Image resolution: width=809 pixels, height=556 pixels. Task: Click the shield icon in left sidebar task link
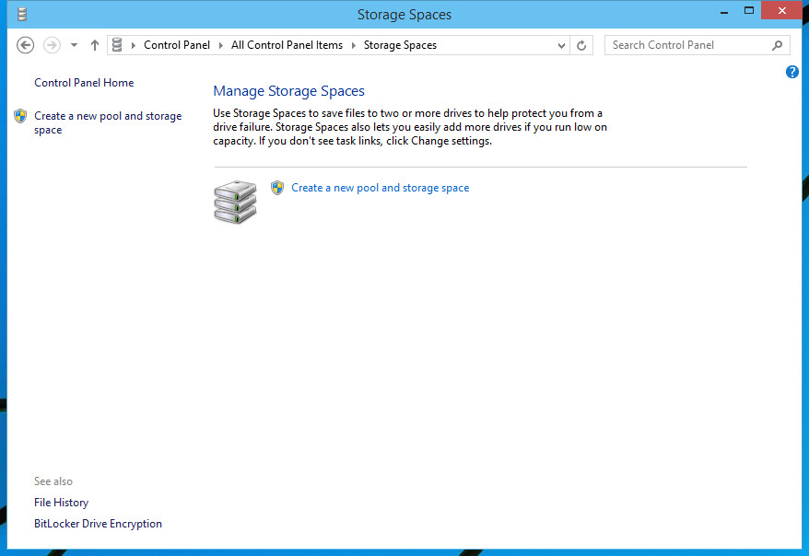point(20,116)
